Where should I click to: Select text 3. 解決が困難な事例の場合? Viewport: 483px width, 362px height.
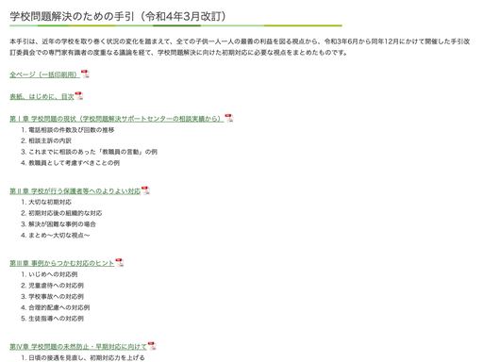point(58,224)
